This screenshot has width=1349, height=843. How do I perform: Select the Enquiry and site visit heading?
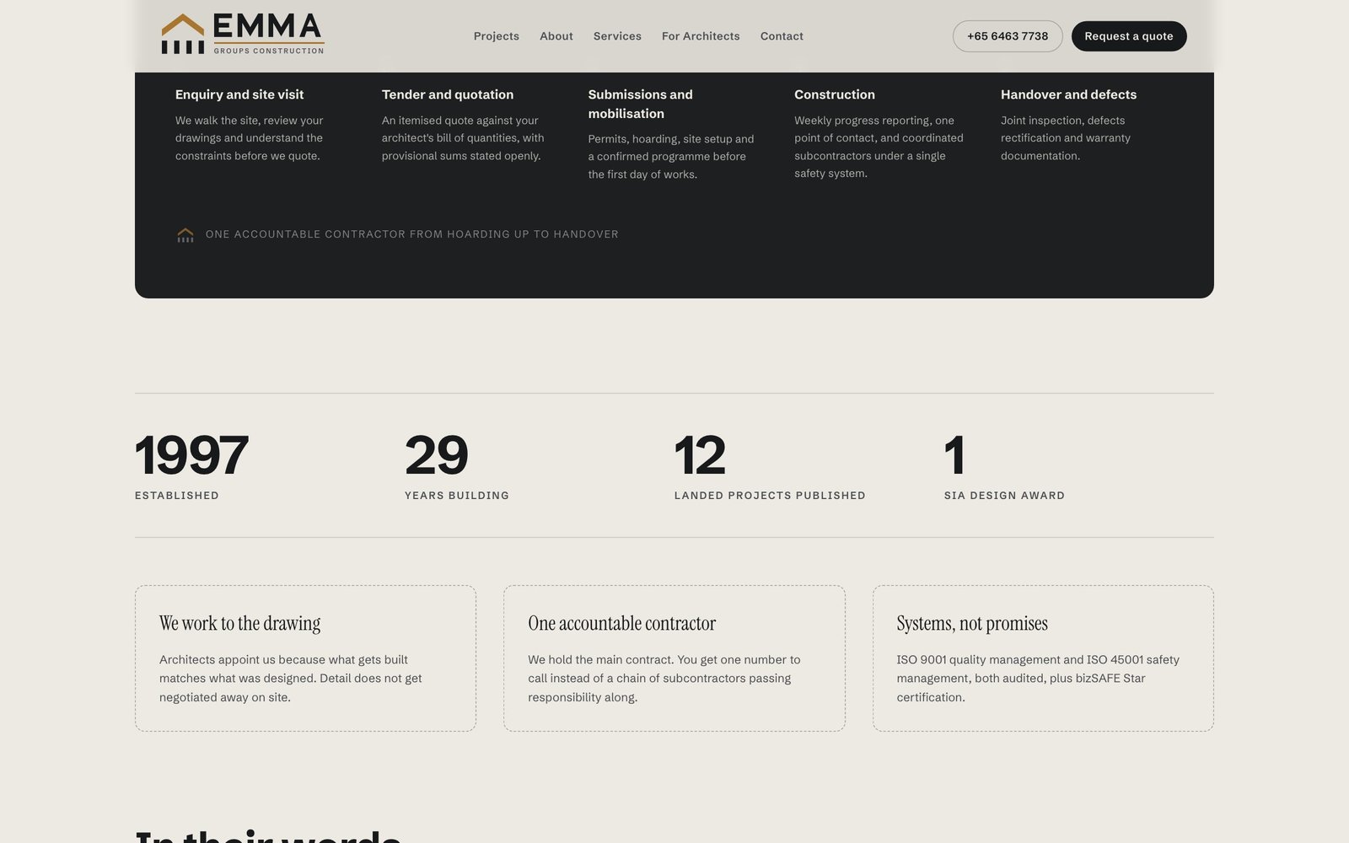coord(239,94)
